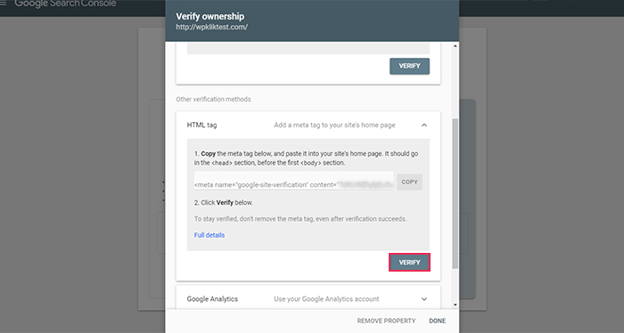Close the dialog with DONE
The height and width of the screenshot is (333, 624).
(x=438, y=321)
